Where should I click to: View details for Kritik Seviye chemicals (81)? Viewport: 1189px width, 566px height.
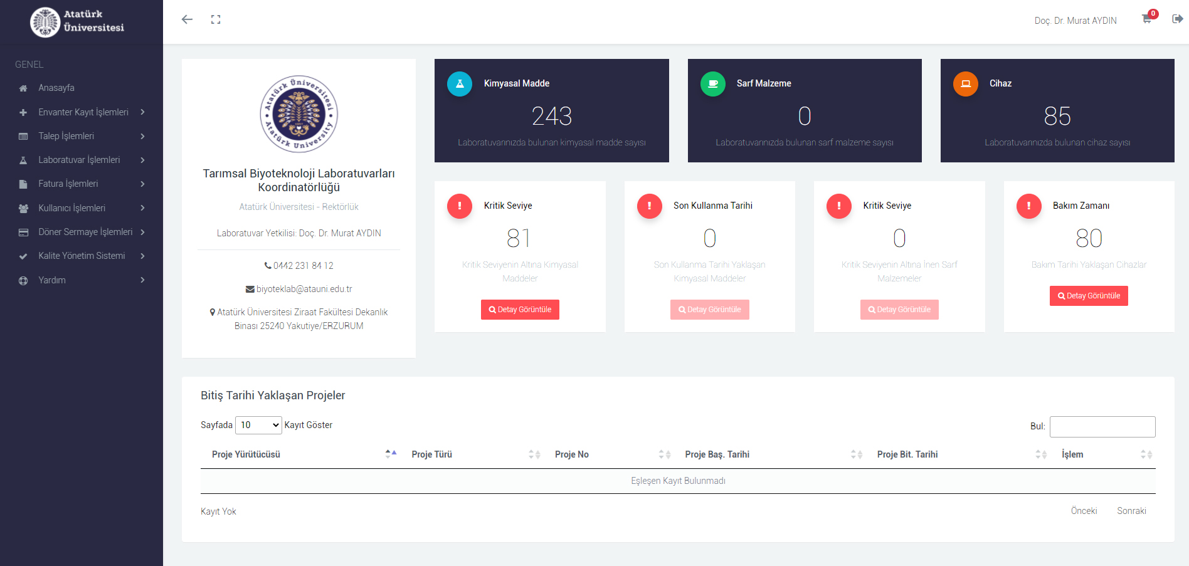[520, 310]
